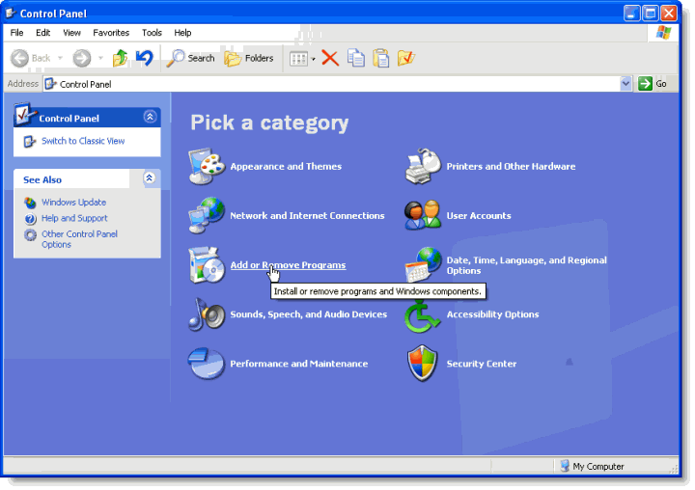Open the Security Center category link

pyautogui.click(x=482, y=364)
